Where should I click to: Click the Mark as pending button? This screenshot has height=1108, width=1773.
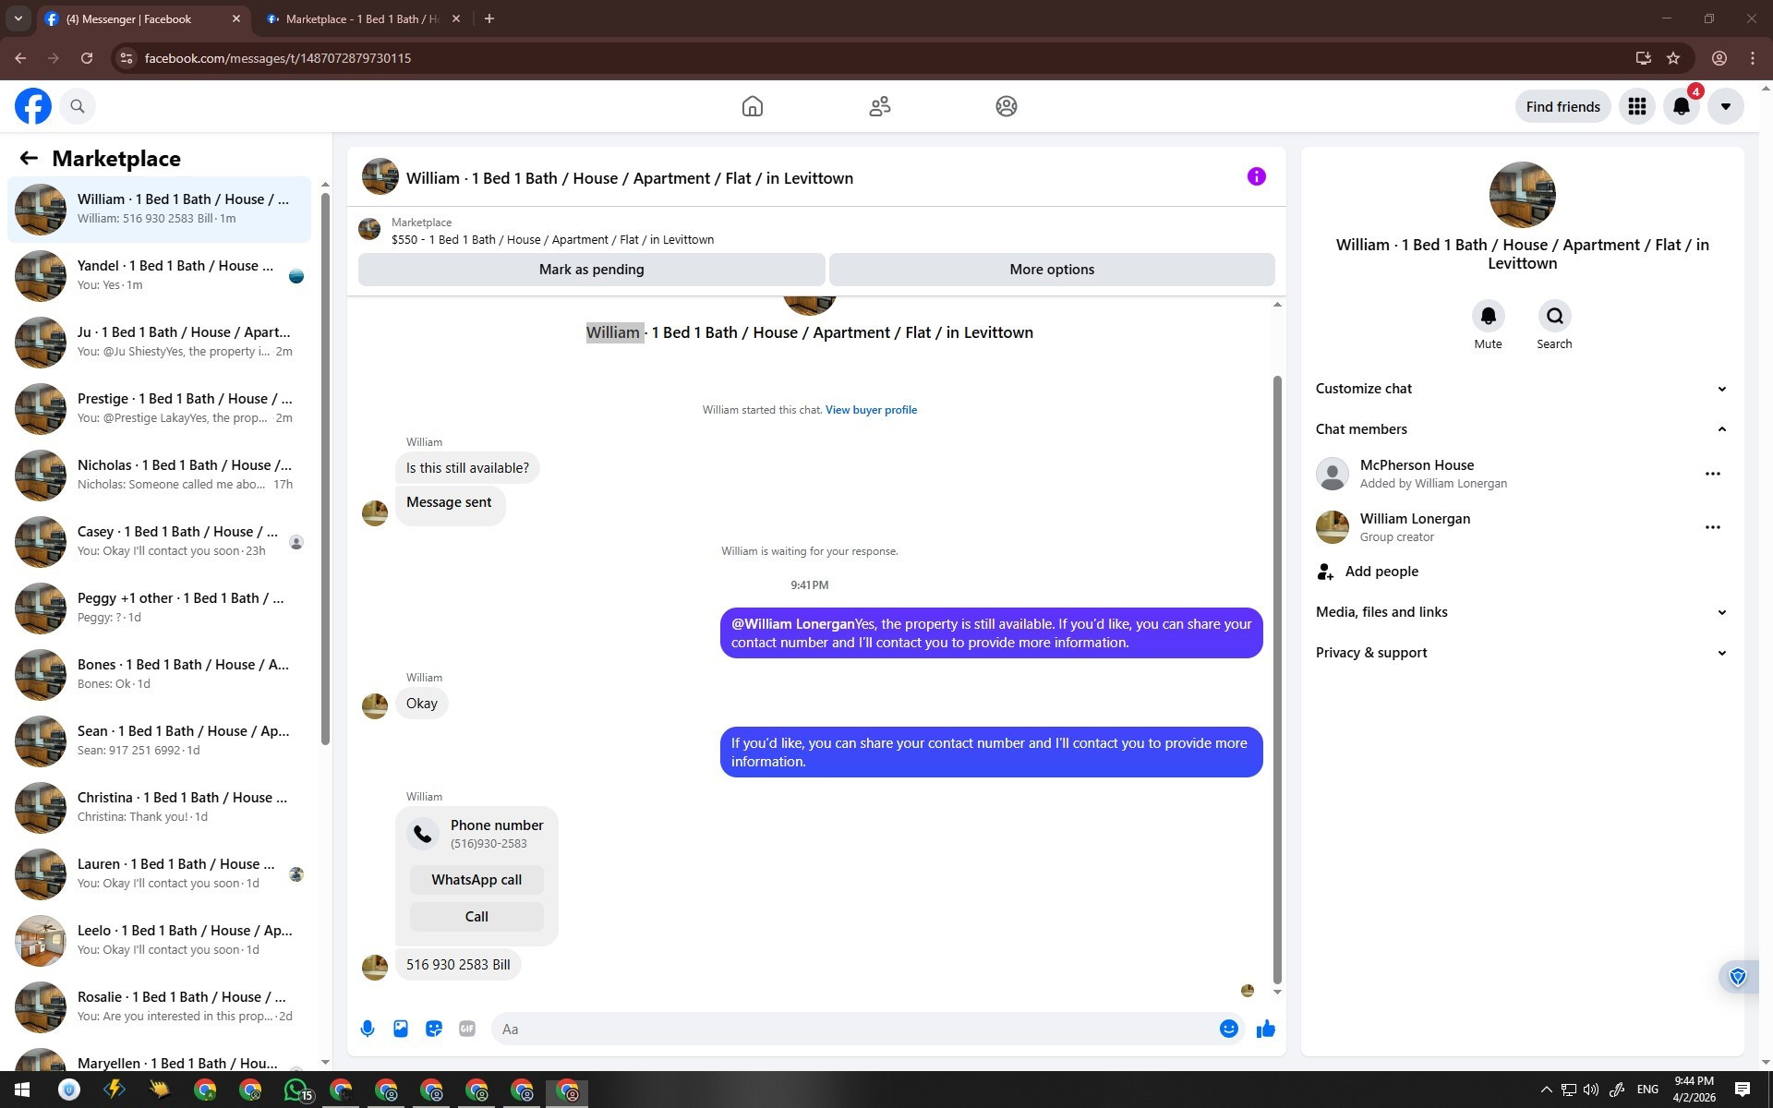(x=591, y=270)
